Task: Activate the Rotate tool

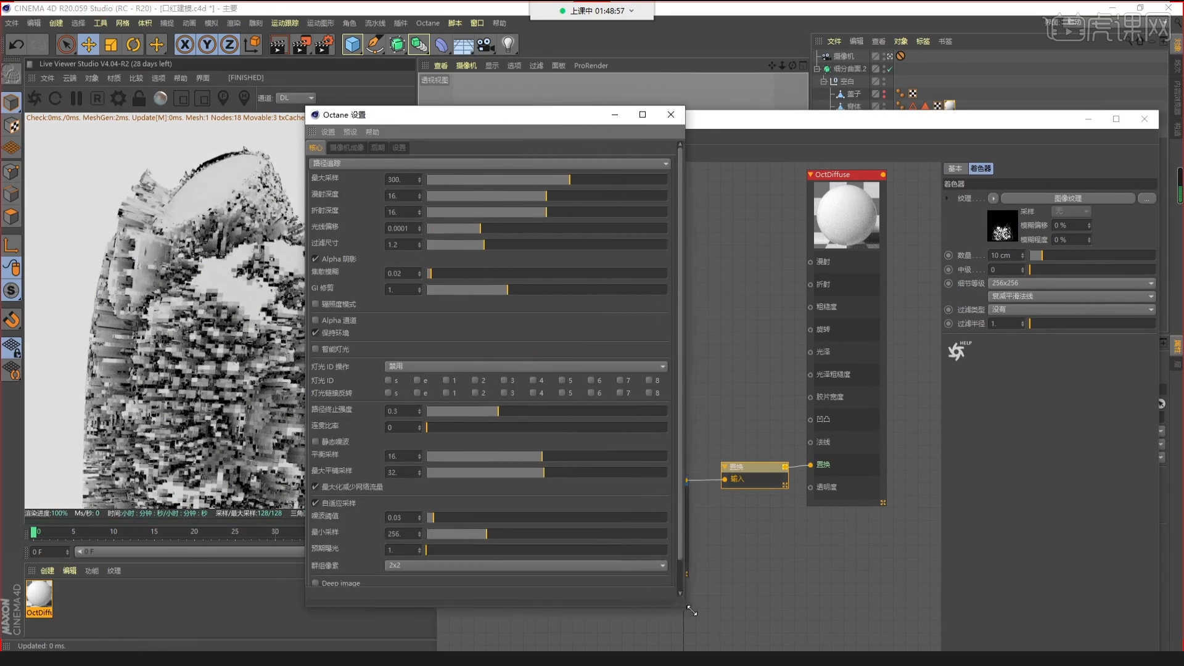Action: click(x=133, y=44)
